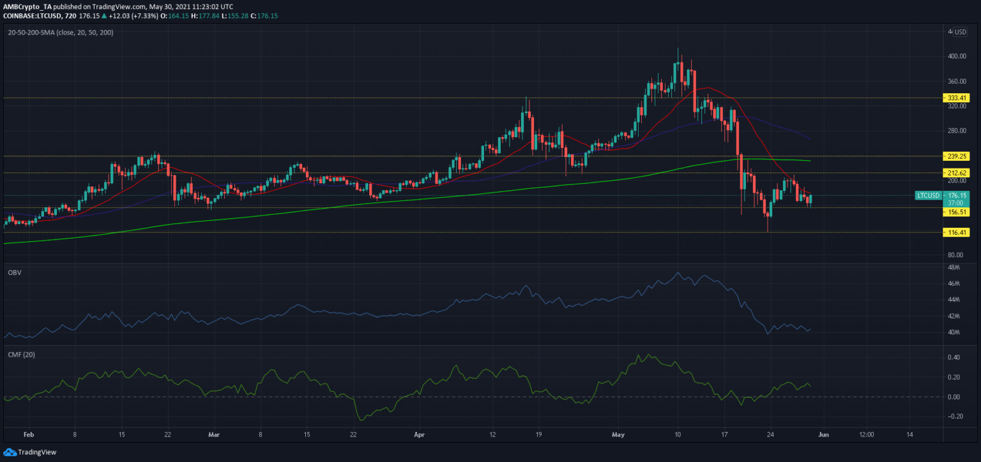The height and width of the screenshot is (462, 981).
Task: Click the OBV indicator label
Action: click(x=13, y=271)
